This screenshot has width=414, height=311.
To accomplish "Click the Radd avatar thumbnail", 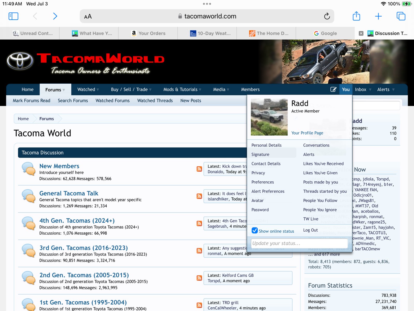I will coord(269,117).
